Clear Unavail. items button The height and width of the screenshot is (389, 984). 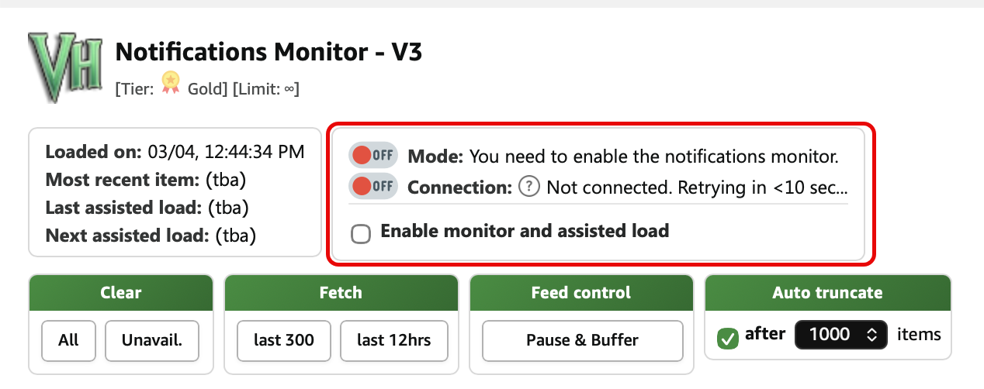pyautogui.click(x=152, y=340)
